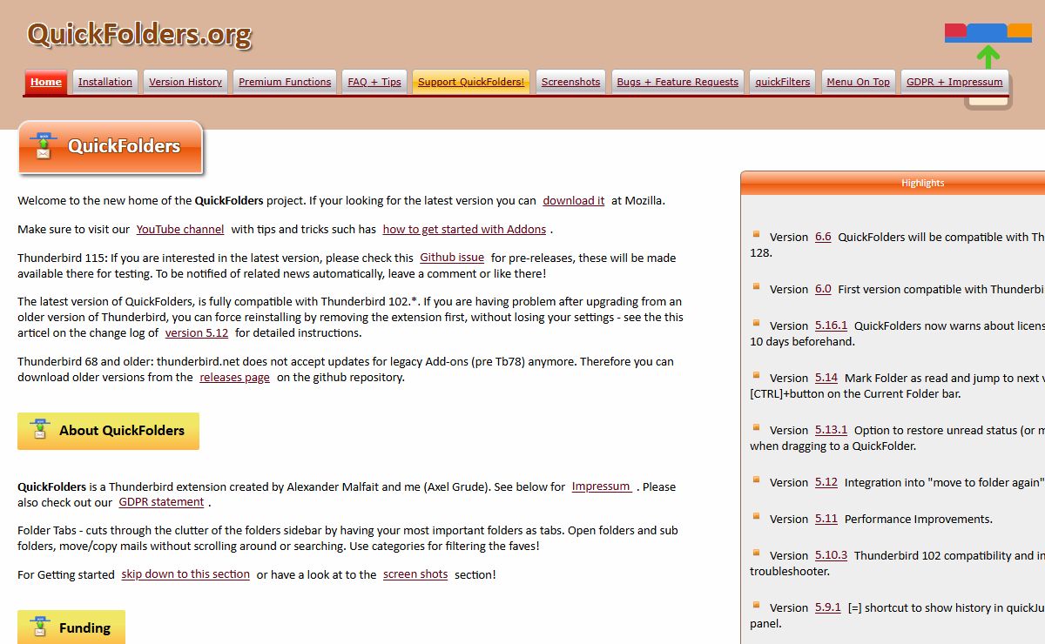Open the Installation tab
Viewport: 1045px width, 644px height.
tap(105, 82)
